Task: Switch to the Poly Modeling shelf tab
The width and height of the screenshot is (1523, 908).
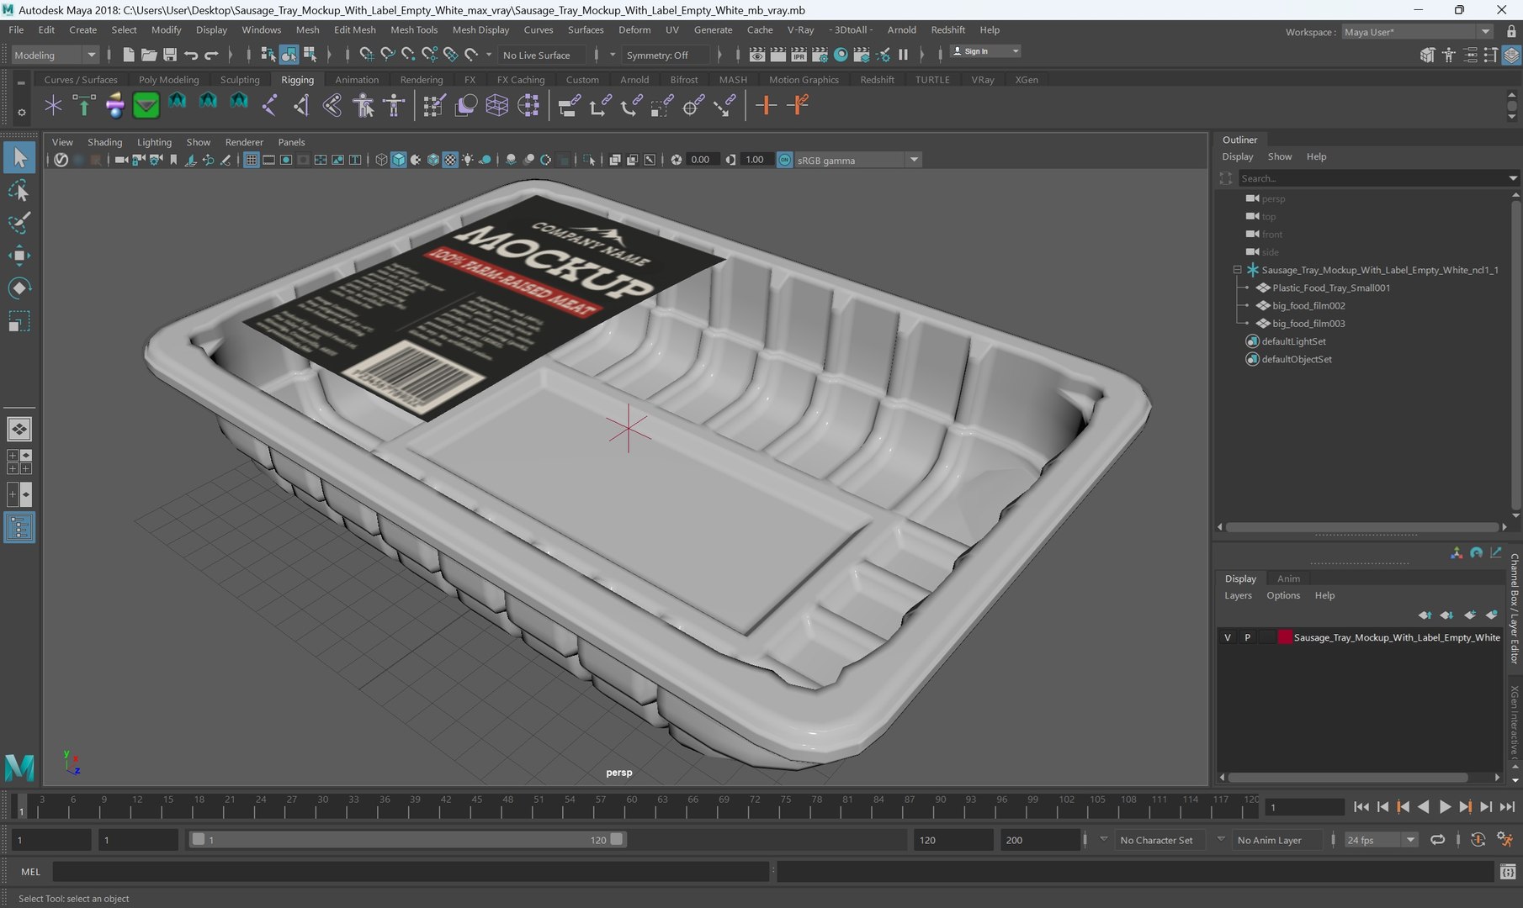Action: (168, 80)
